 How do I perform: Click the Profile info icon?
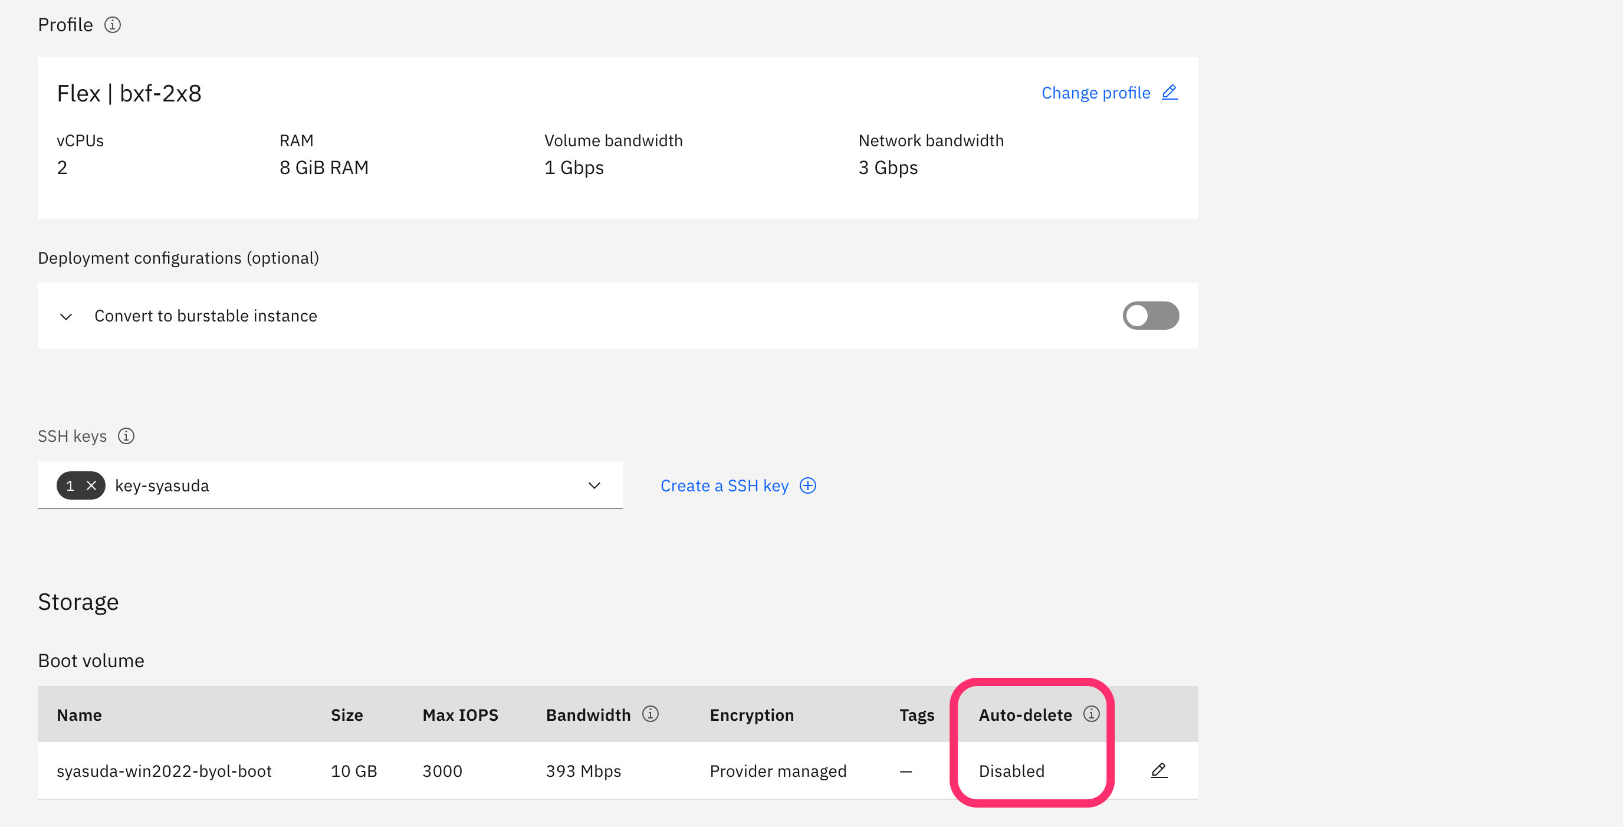click(x=112, y=25)
